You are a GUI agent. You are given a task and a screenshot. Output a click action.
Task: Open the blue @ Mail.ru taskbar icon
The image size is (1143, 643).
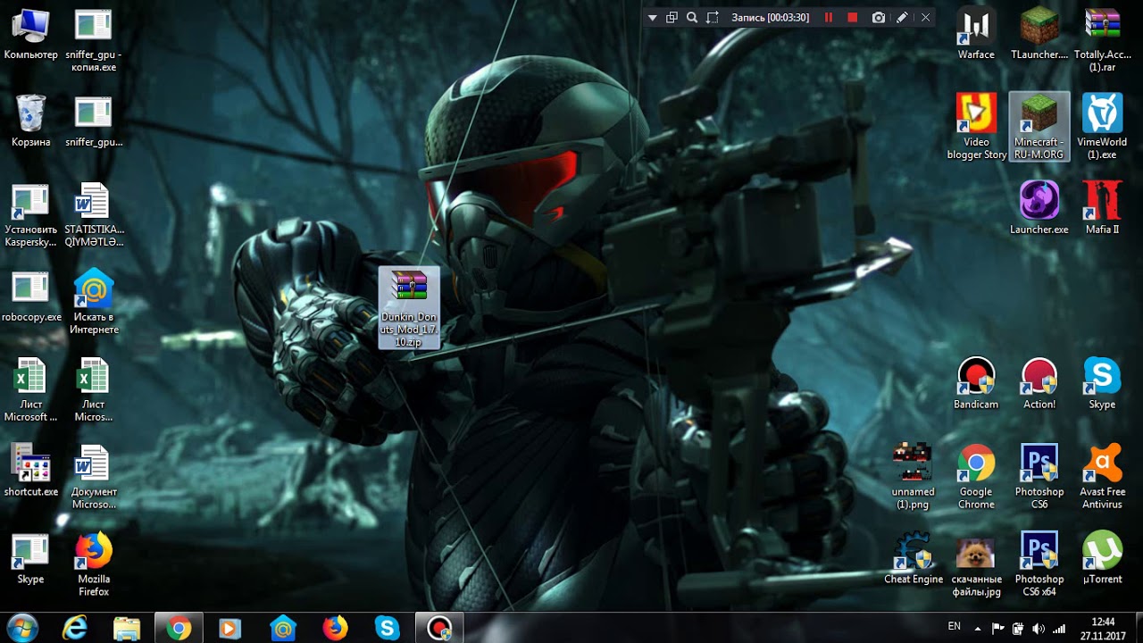283,628
